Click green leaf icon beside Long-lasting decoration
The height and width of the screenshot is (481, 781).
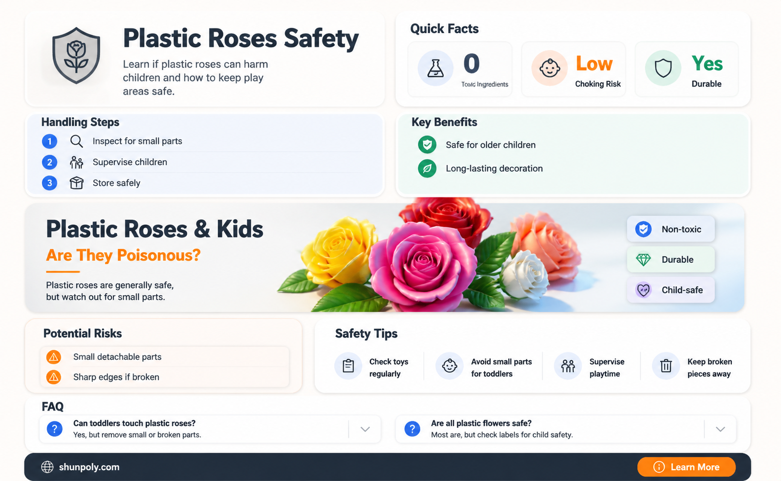[427, 168]
